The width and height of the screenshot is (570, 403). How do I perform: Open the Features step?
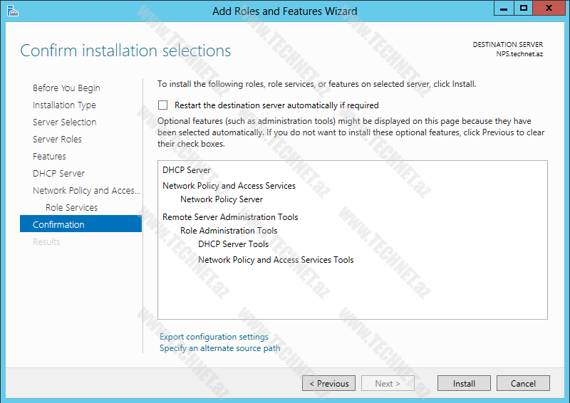pyautogui.click(x=49, y=157)
